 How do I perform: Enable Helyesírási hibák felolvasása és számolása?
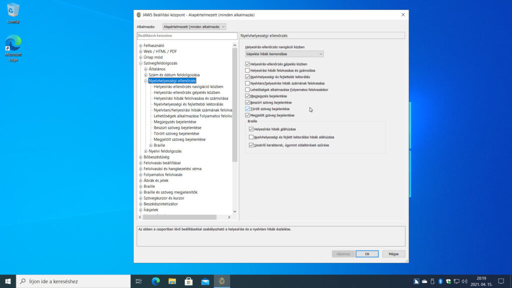coord(247,70)
